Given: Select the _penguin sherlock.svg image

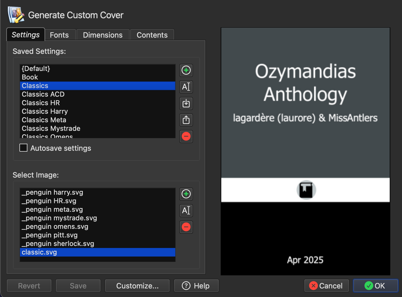Looking at the screenshot, I should coord(98,244).
